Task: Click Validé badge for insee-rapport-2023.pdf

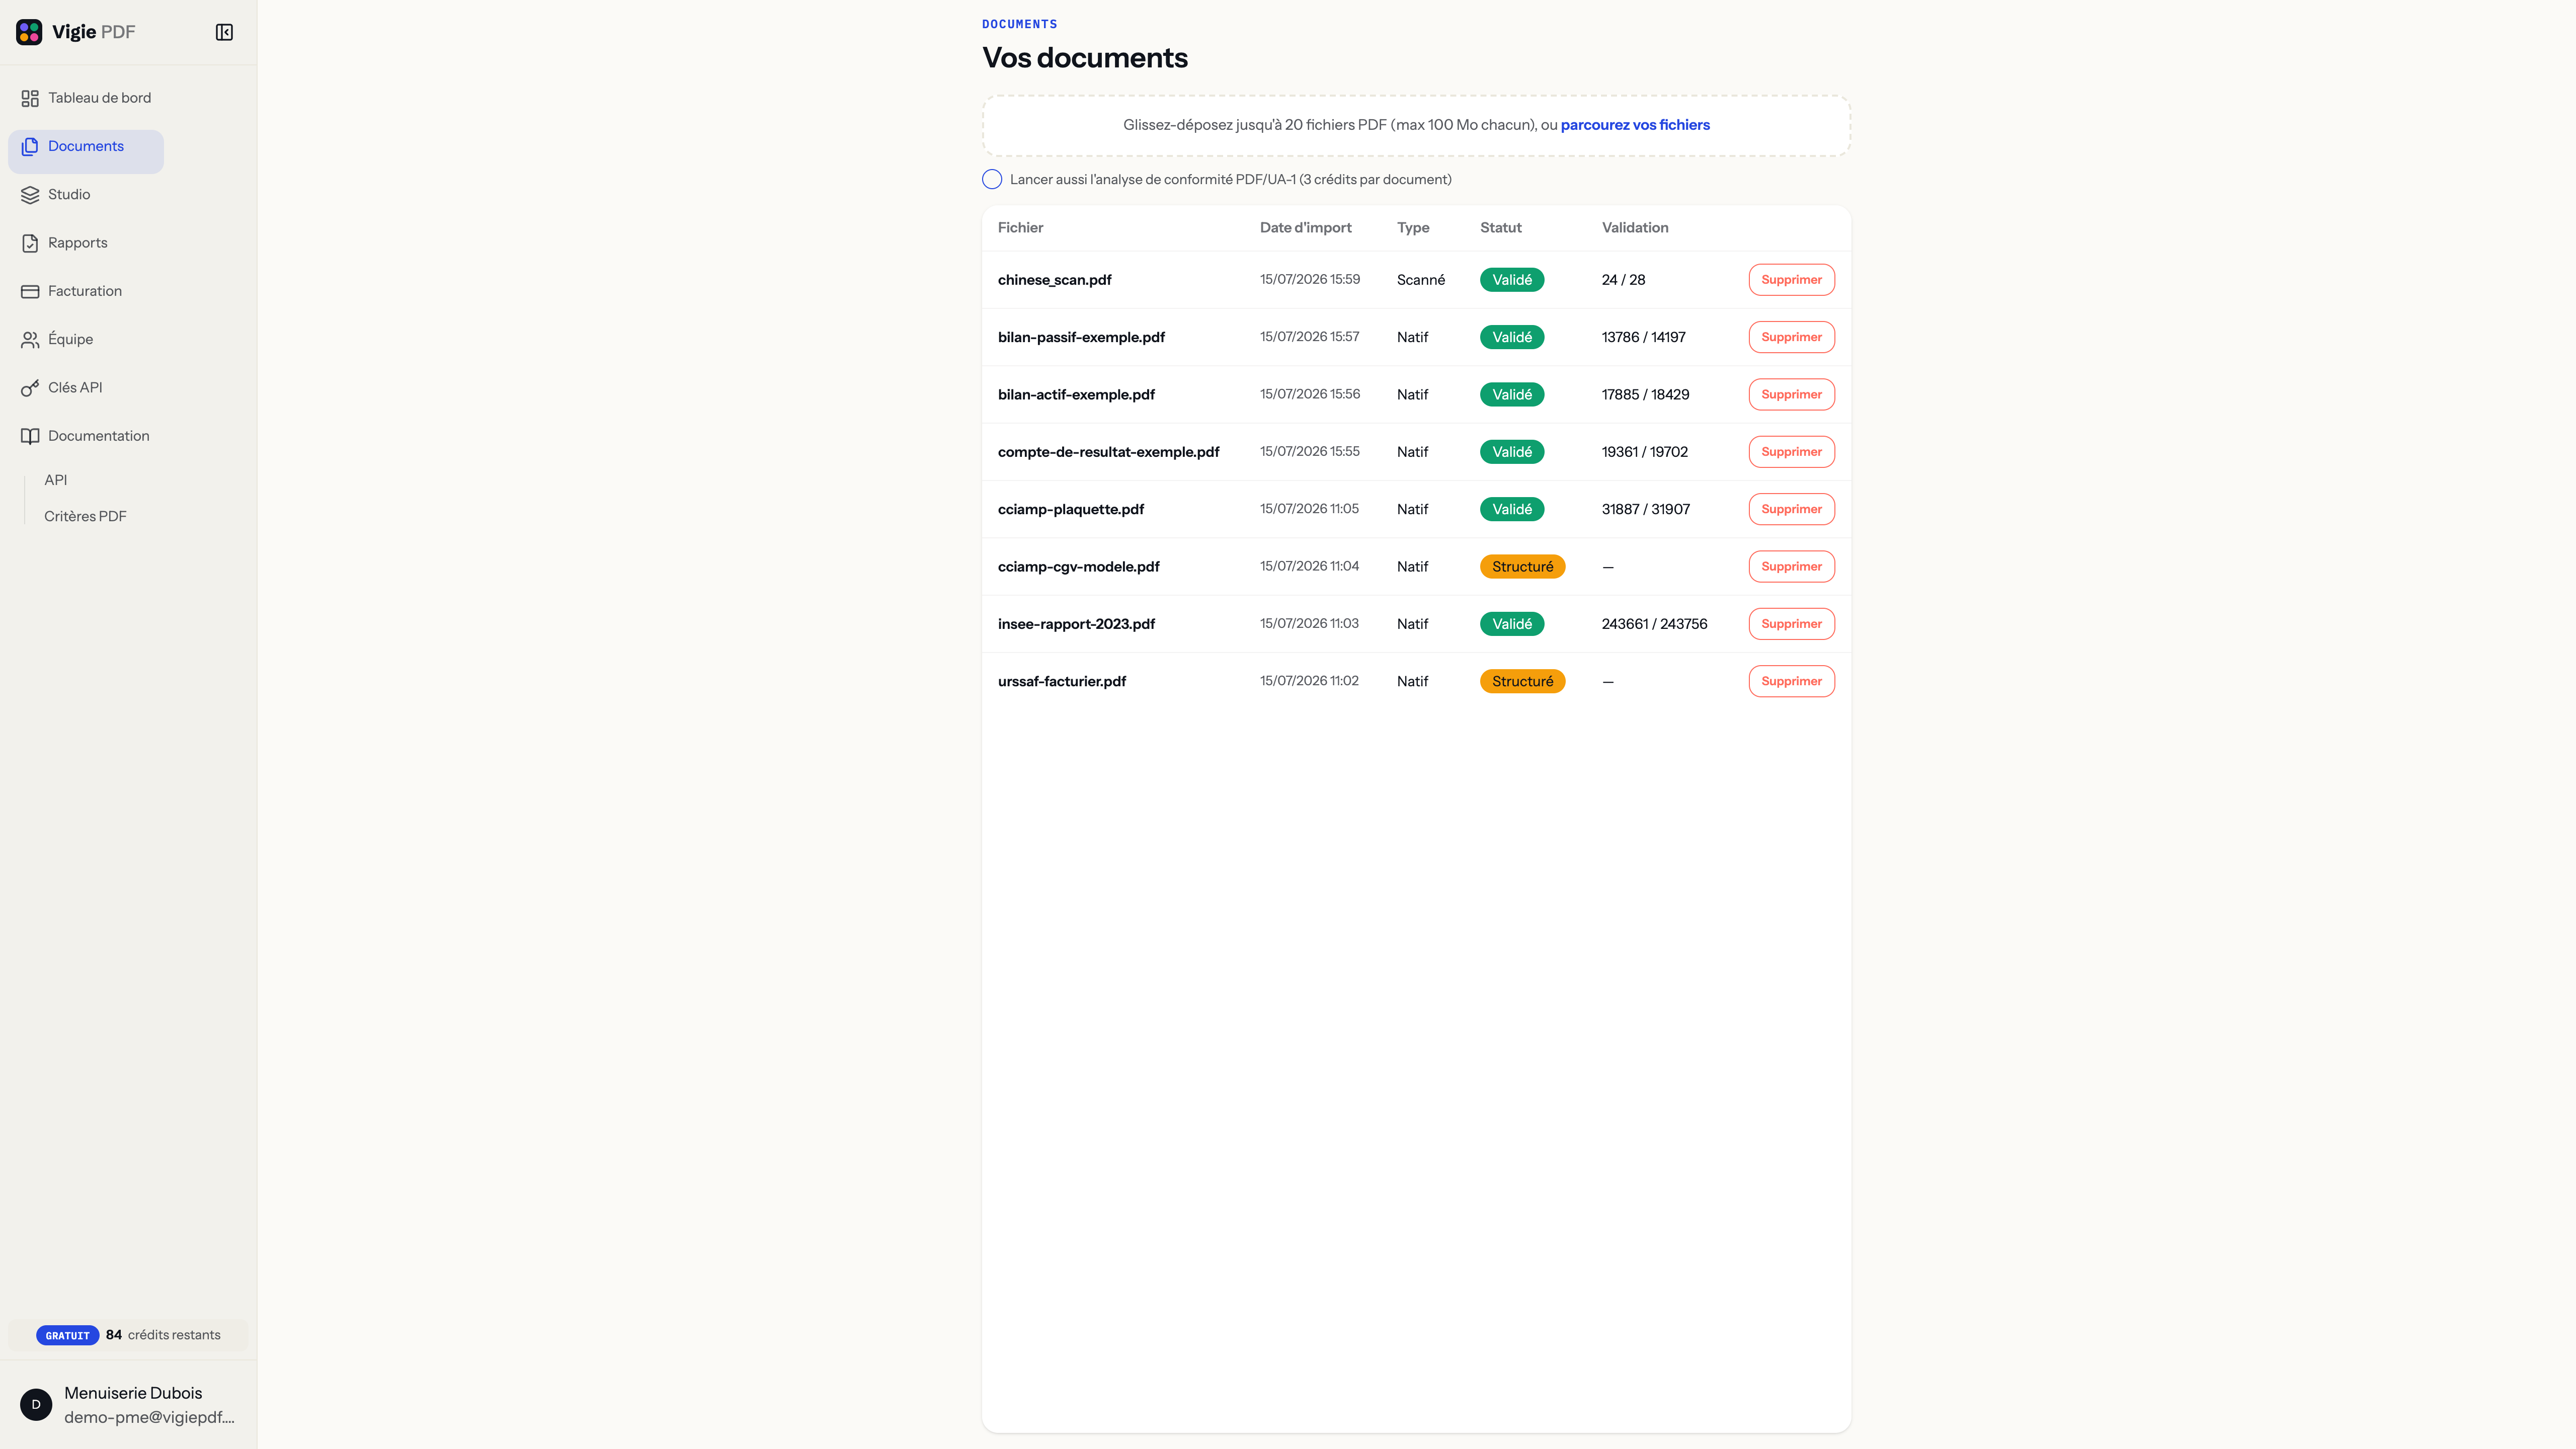Action: (x=1511, y=624)
